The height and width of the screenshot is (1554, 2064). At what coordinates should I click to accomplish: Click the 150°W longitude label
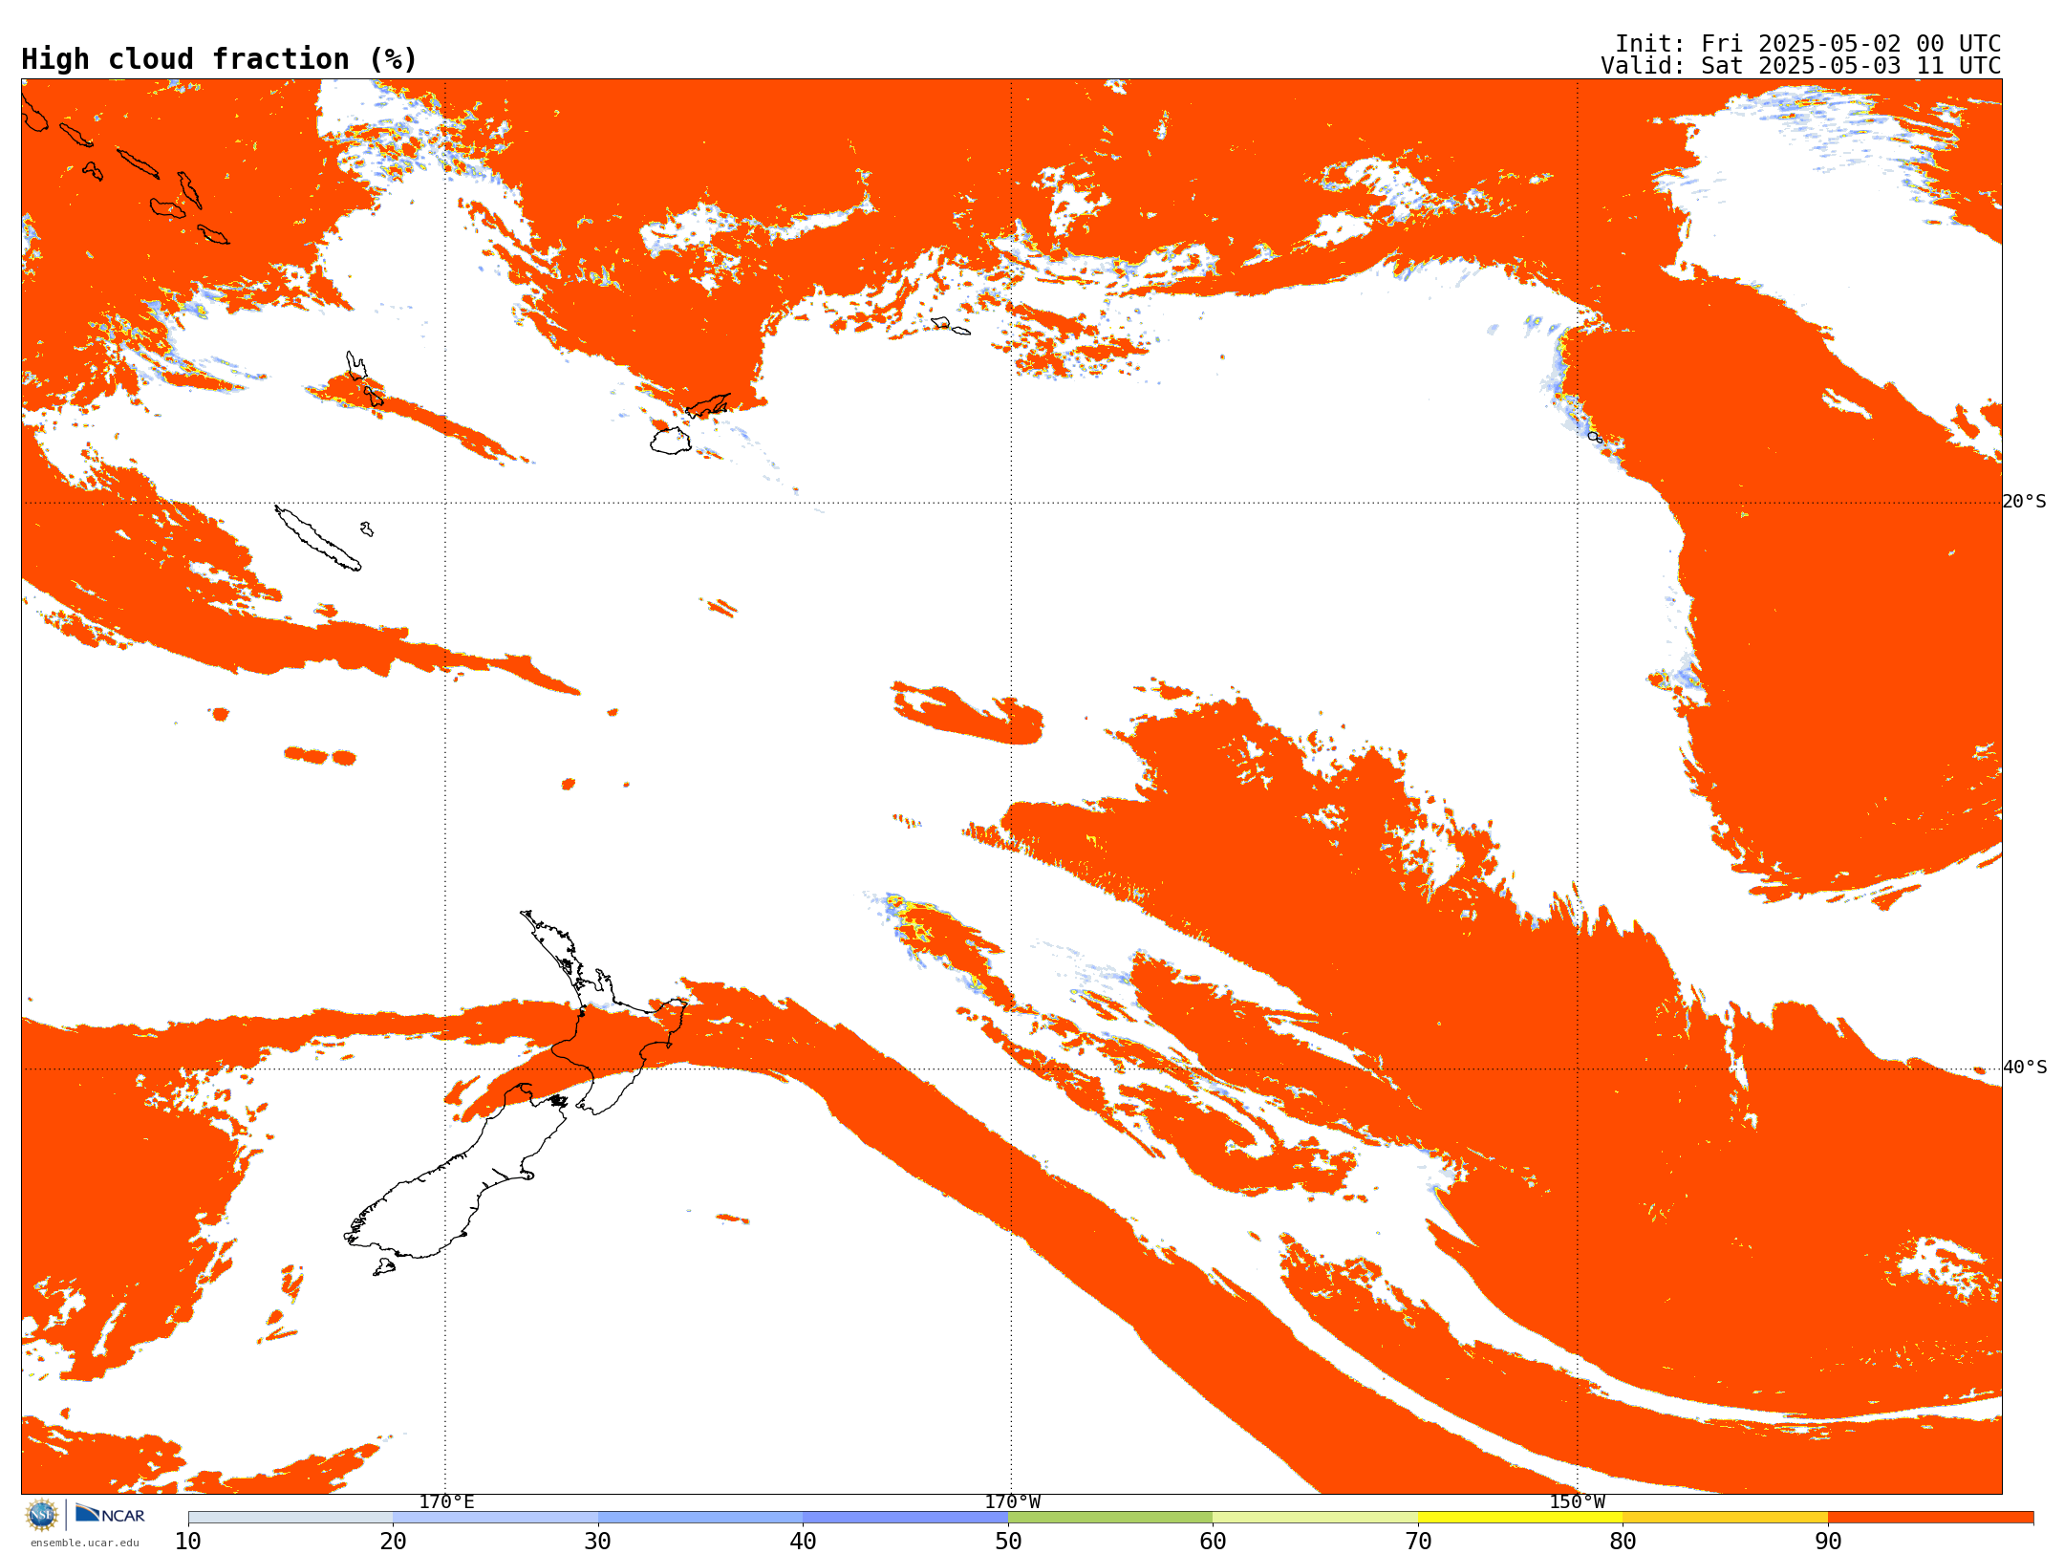pos(1577,1501)
